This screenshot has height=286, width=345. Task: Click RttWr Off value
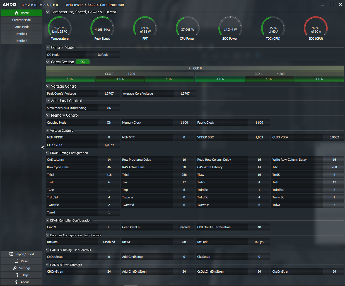184,242
